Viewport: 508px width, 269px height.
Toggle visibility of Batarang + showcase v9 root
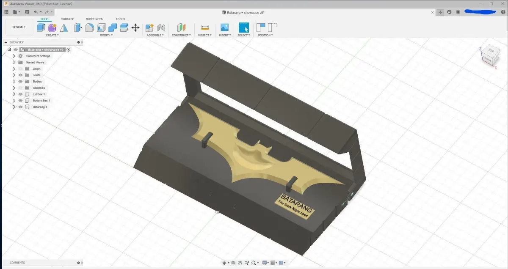[16, 49]
